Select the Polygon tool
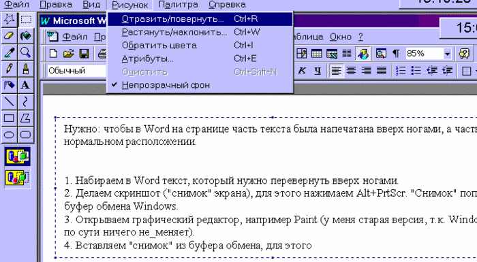This screenshot has width=477, height=262. (26, 118)
